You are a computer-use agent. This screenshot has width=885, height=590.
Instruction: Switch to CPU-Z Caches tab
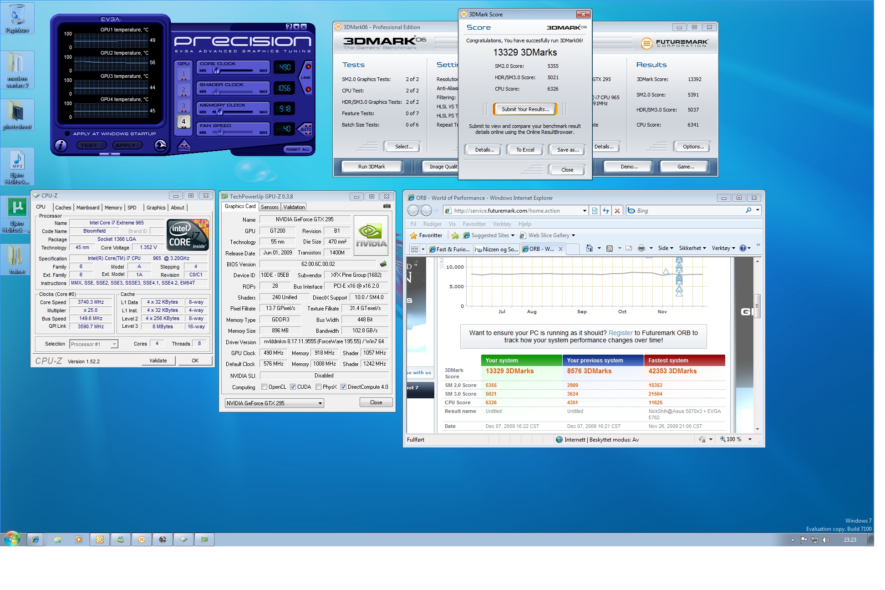[63, 208]
